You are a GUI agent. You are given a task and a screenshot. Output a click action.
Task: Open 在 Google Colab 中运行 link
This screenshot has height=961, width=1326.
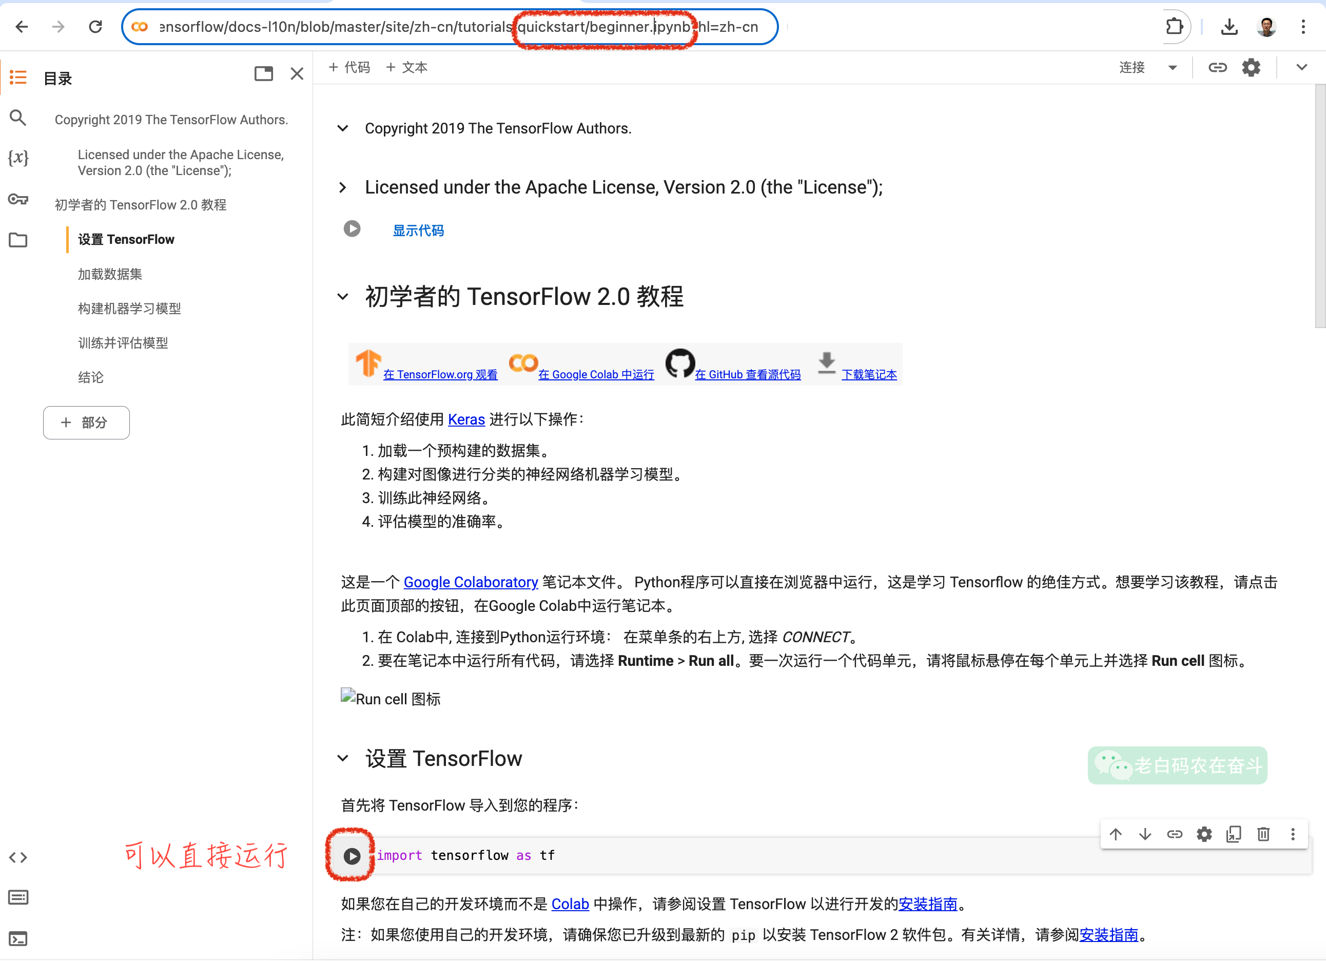596,374
